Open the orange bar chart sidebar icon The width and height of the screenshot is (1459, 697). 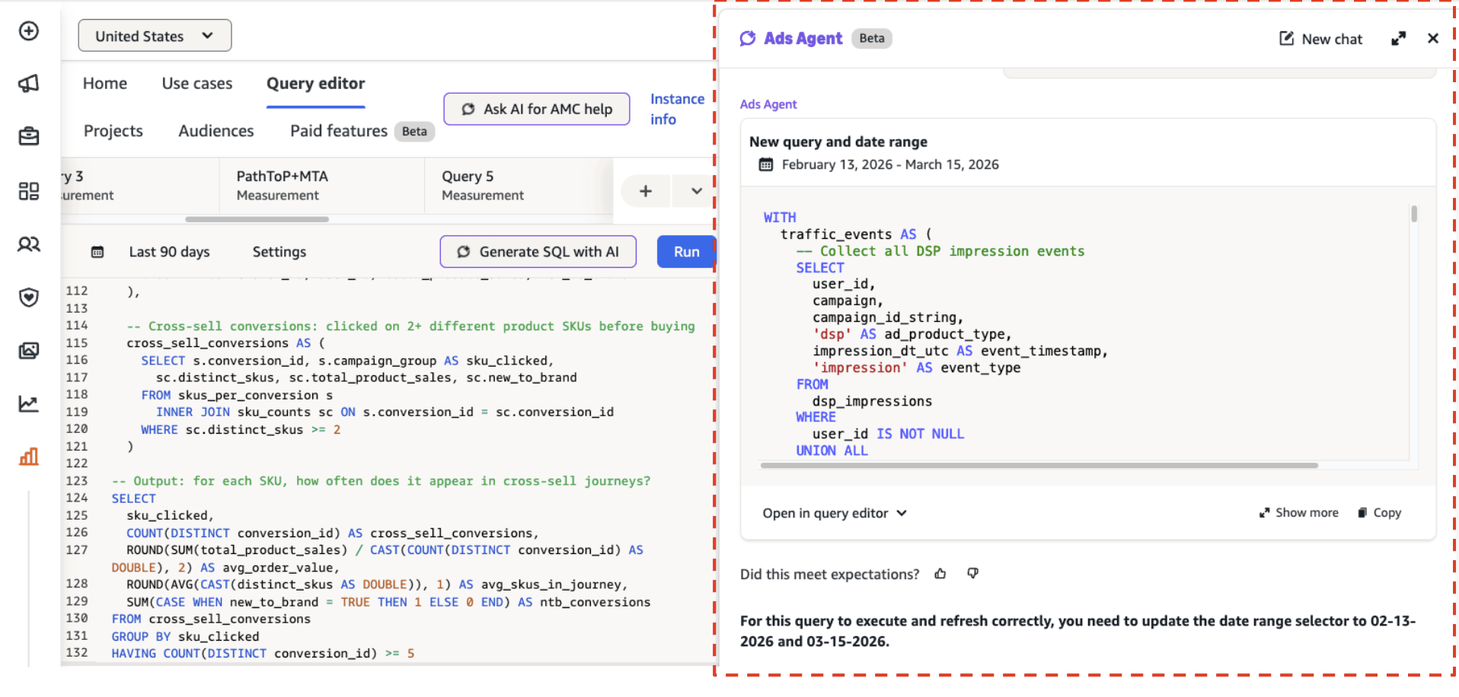coord(29,457)
